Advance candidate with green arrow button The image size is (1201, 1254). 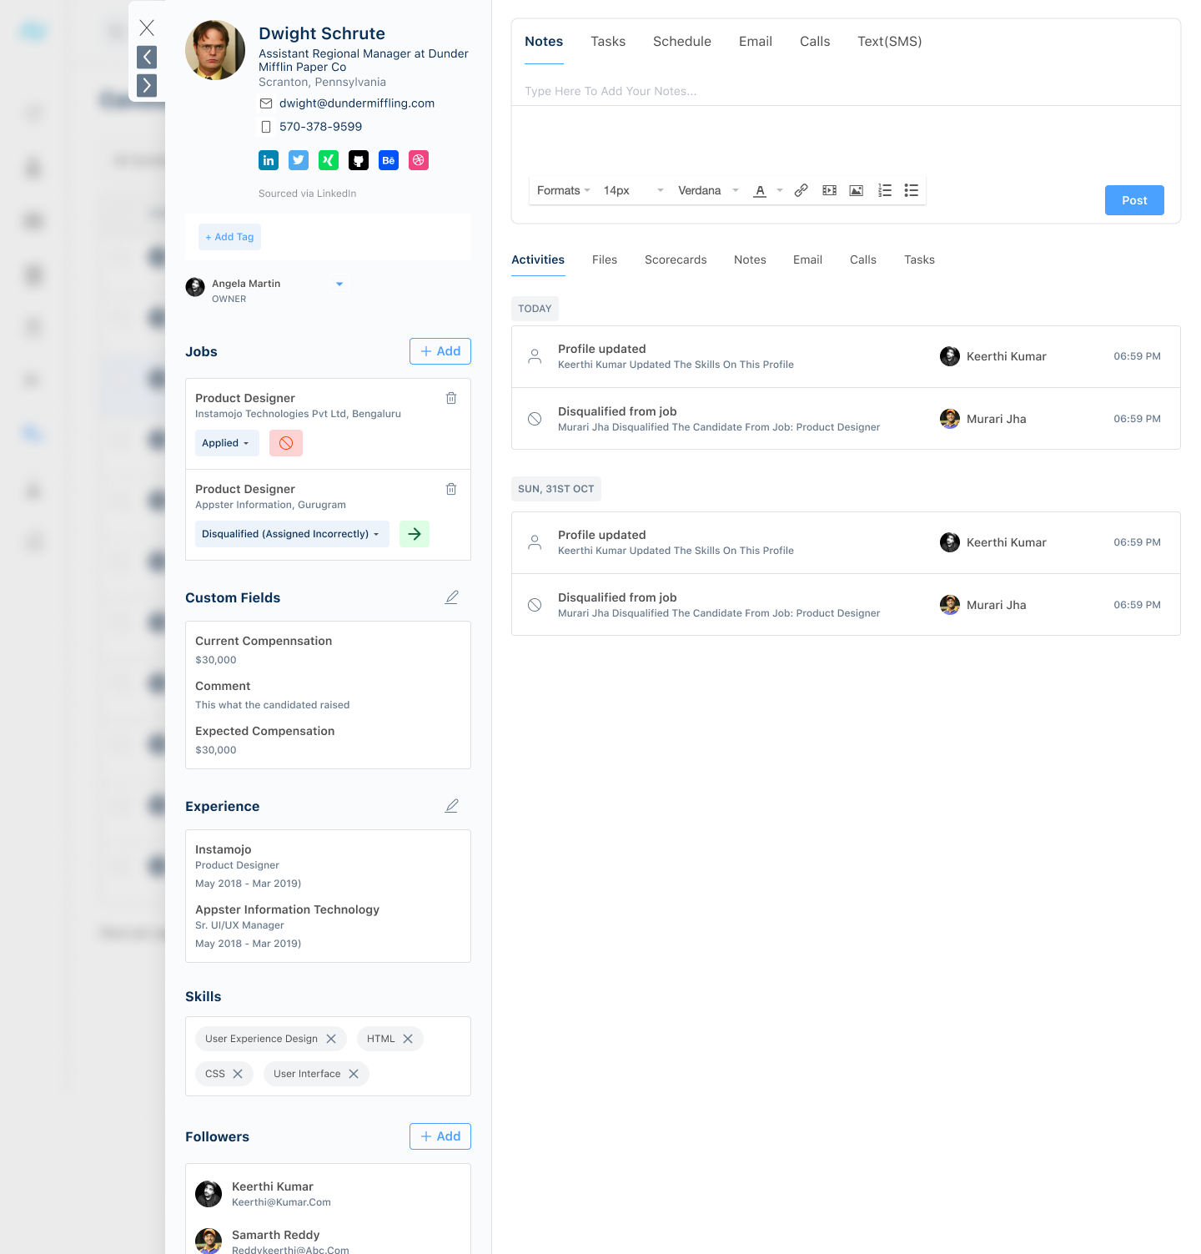415,534
